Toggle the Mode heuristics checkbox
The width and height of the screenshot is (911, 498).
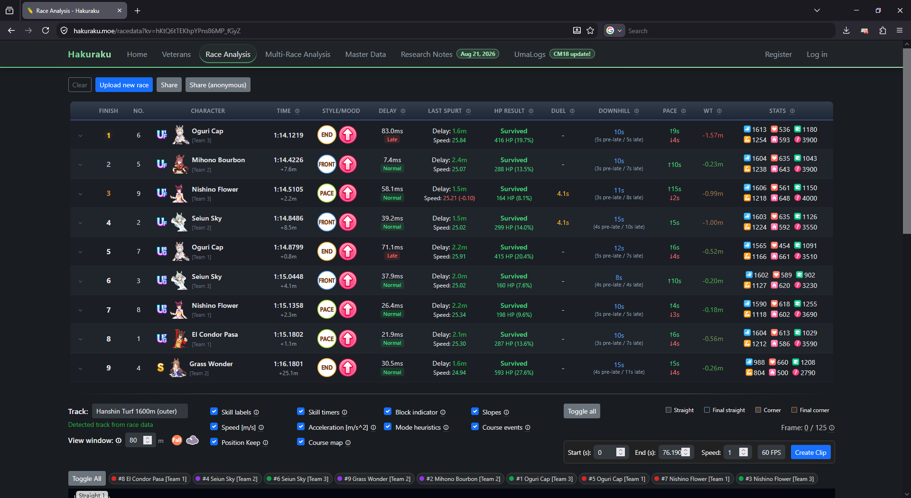click(388, 427)
